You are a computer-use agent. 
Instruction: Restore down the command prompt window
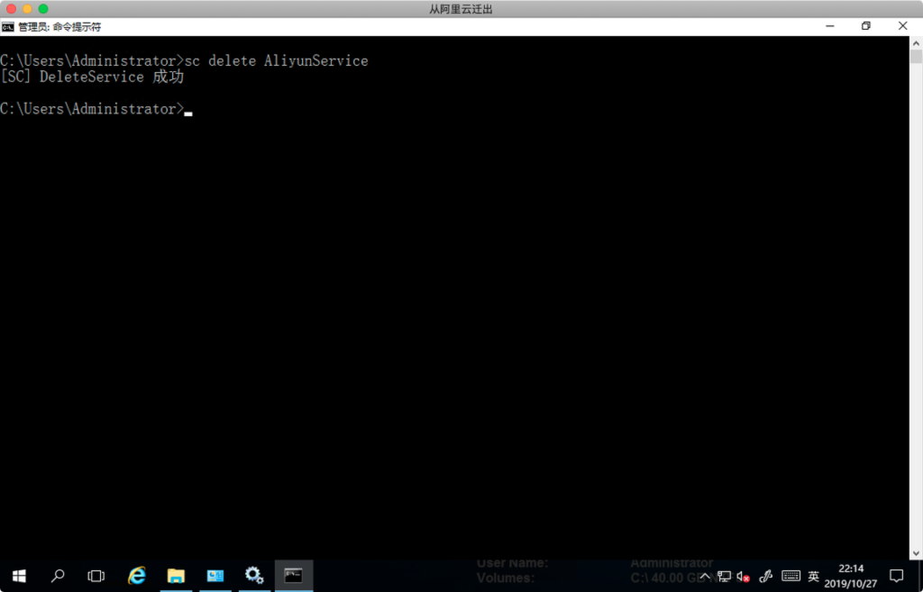(x=865, y=26)
